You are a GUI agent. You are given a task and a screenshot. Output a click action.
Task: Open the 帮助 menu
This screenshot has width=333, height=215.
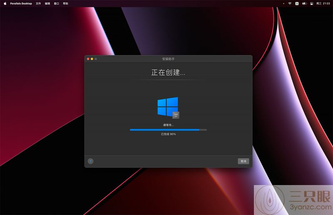(x=65, y=3)
